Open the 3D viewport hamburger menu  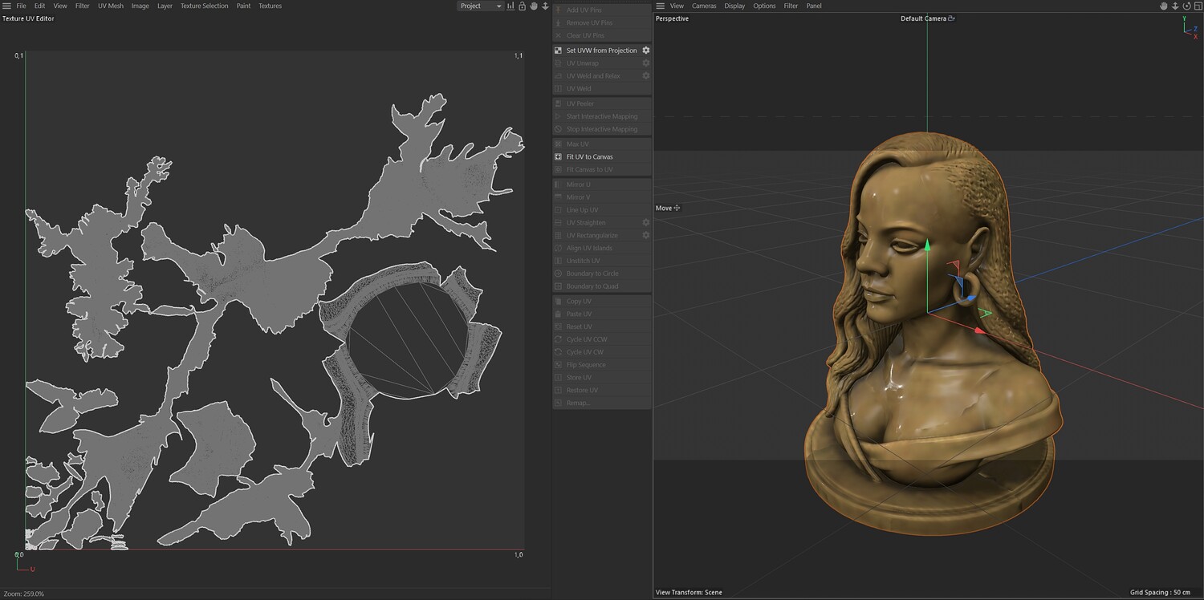pyautogui.click(x=661, y=6)
